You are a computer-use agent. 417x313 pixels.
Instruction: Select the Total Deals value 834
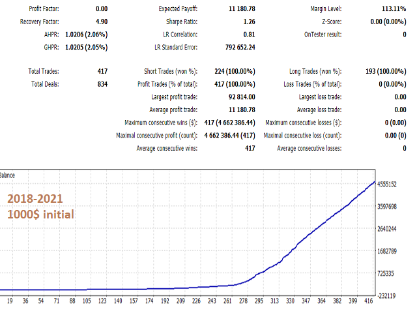(101, 84)
